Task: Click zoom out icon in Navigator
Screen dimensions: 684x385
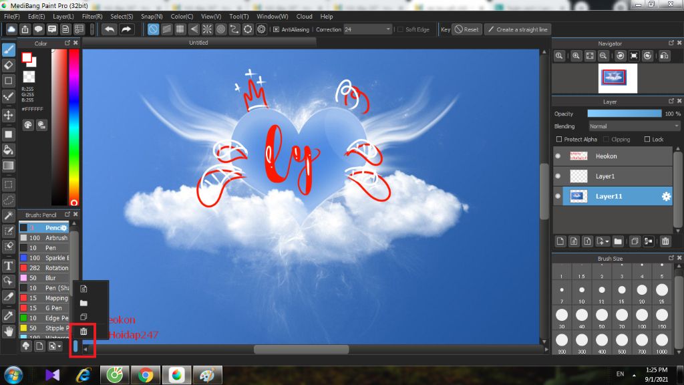Action: (603, 56)
